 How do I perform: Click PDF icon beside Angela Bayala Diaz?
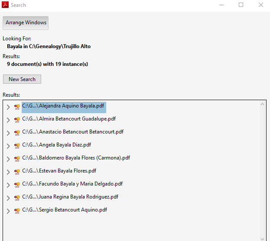click(17, 146)
